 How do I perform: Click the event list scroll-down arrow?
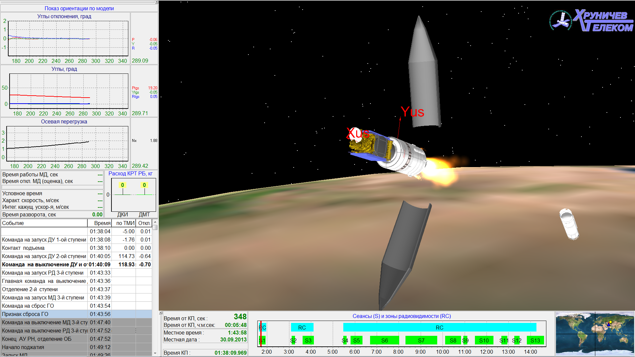click(155, 353)
